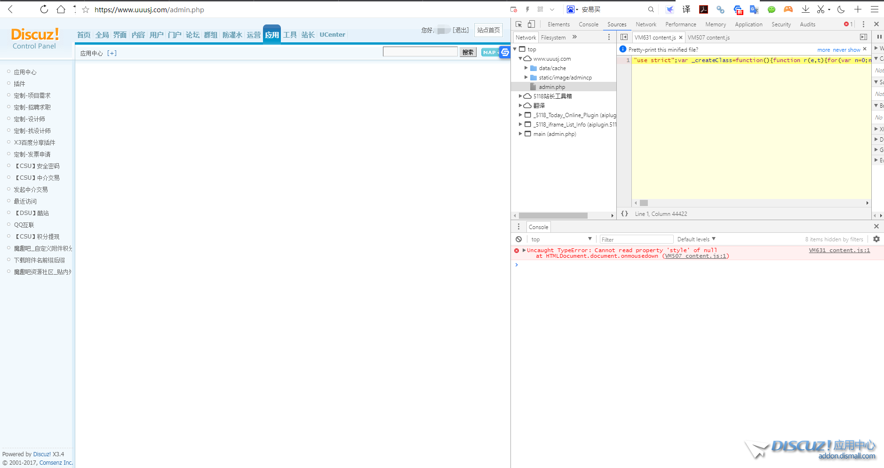The image size is (884, 468).
Task: Toggle the file navigator sidebar
Action: point(624,37)
